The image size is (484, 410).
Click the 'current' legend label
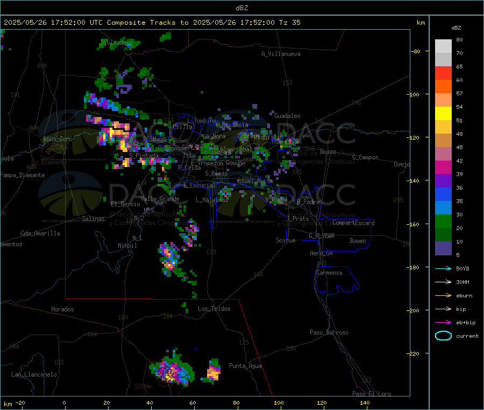[x=467, y=336]
